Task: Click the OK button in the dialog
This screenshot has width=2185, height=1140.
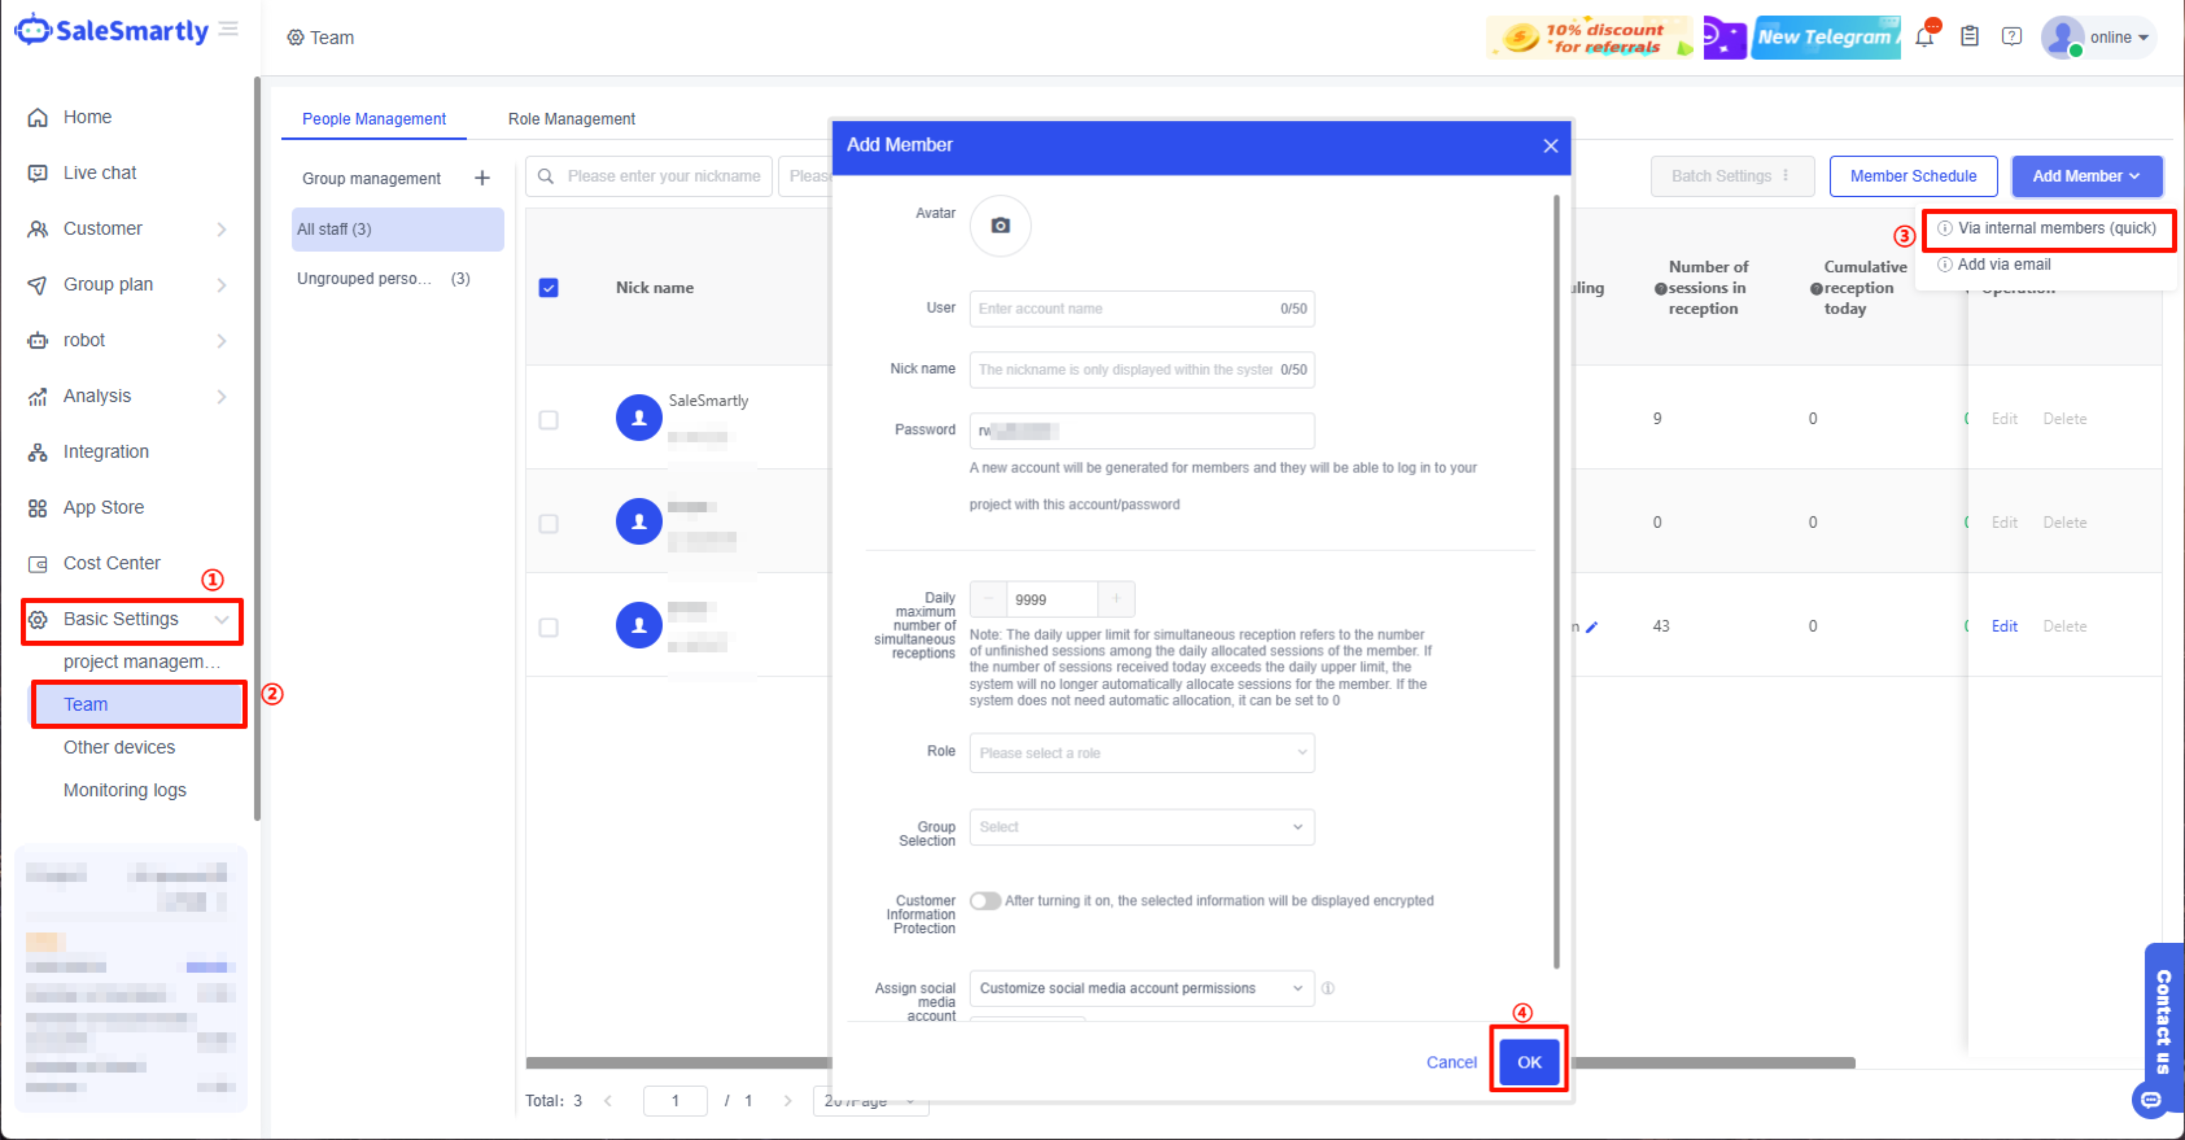Action: (1529, 1062)
